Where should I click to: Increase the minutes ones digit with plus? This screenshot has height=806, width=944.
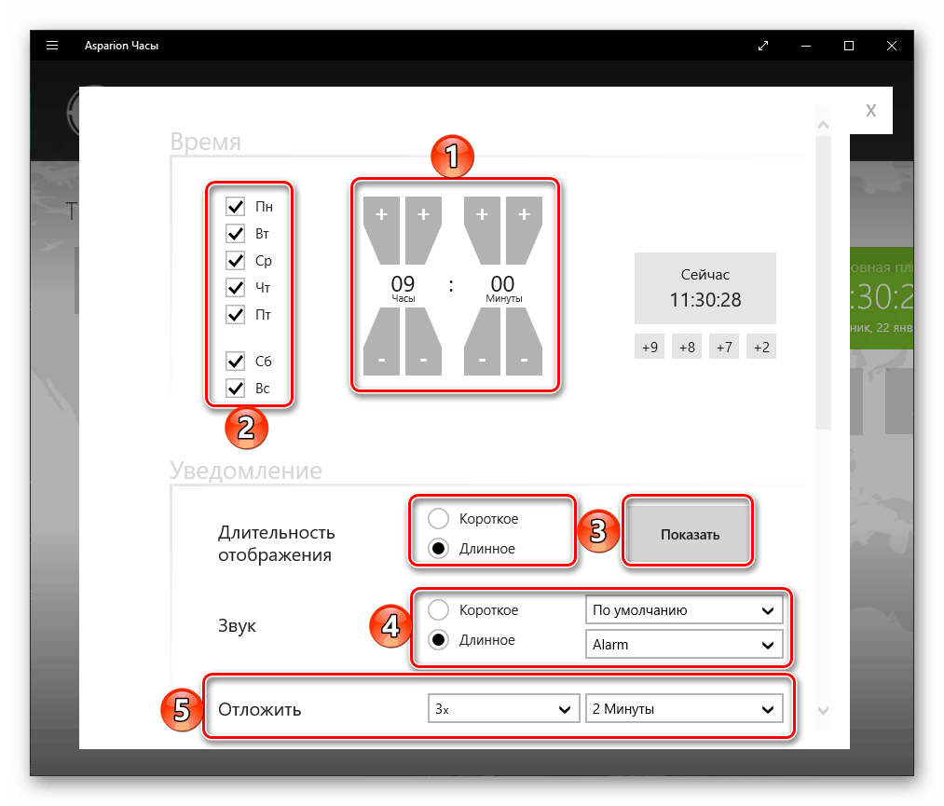pos(524,230)
